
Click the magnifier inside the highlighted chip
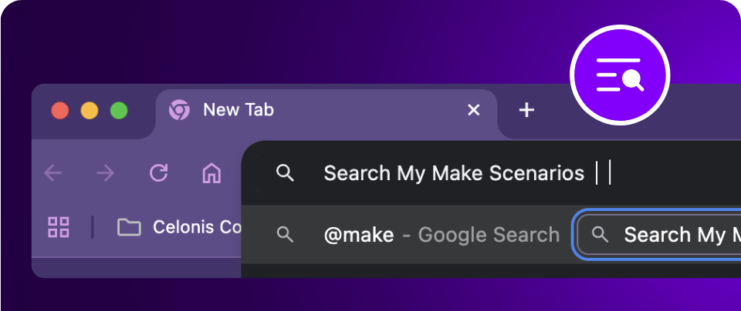coord(599,235)
